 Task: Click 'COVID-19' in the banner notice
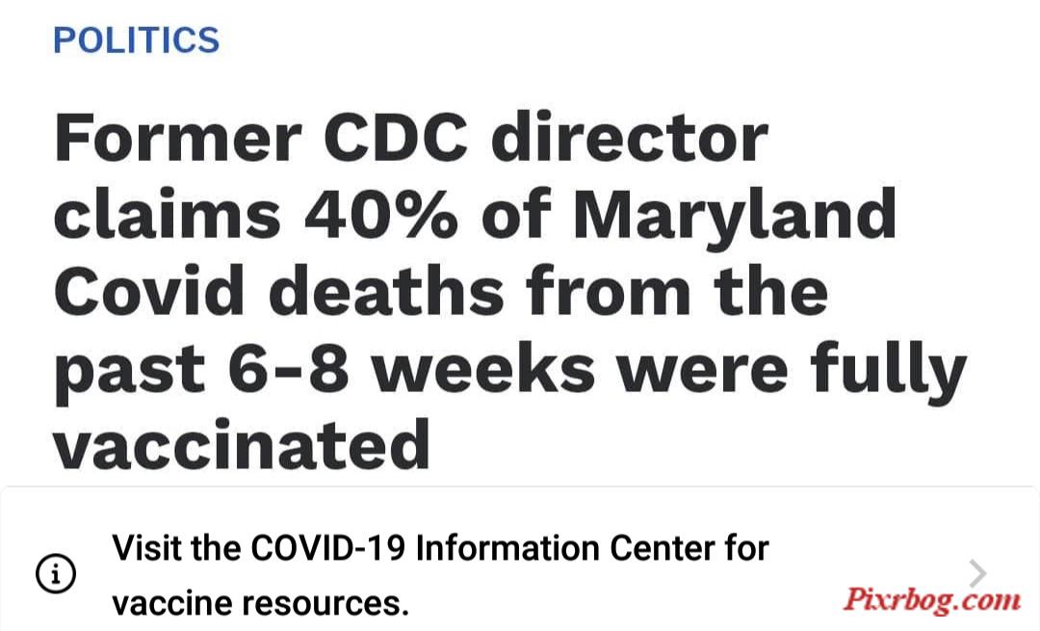(328, 548)
